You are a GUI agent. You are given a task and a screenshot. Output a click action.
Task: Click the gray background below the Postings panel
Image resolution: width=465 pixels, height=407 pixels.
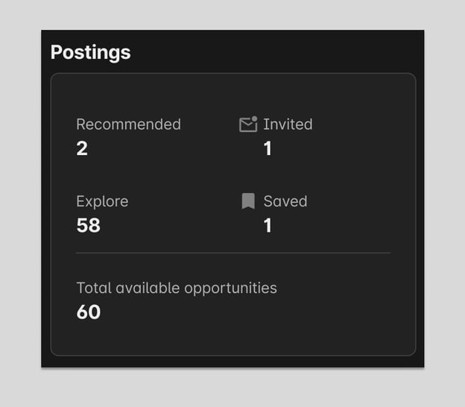[232, 388]
